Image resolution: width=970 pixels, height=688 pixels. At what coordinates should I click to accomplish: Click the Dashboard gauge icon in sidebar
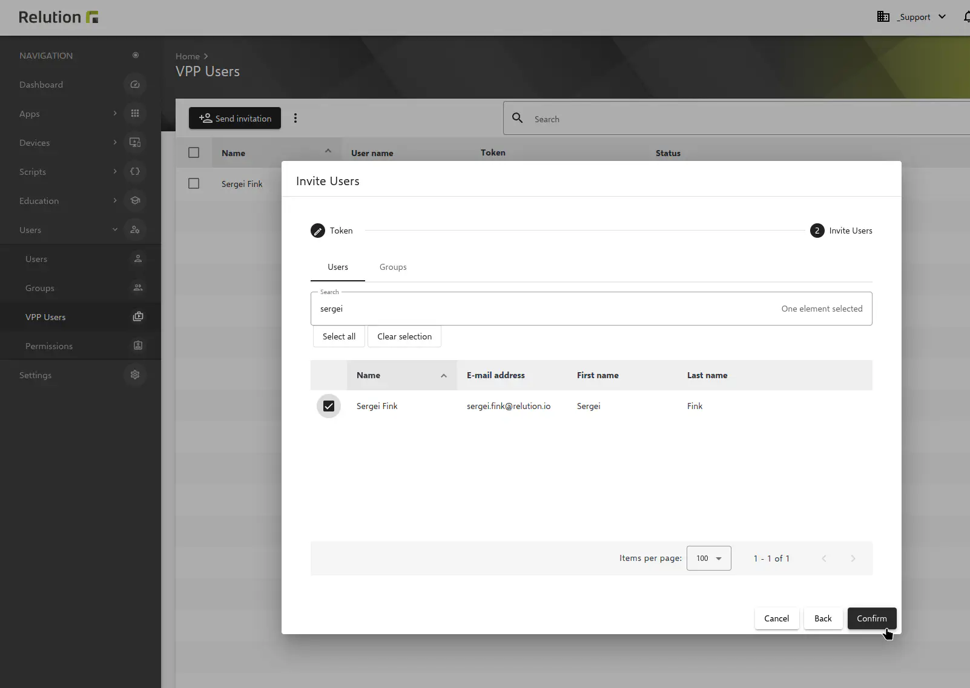135,85
